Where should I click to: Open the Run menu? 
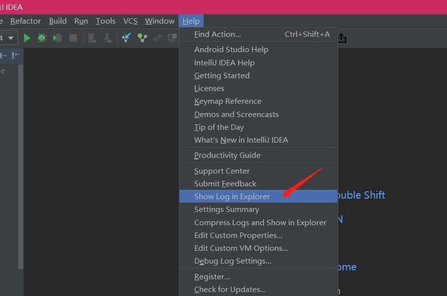coord(81,21)
